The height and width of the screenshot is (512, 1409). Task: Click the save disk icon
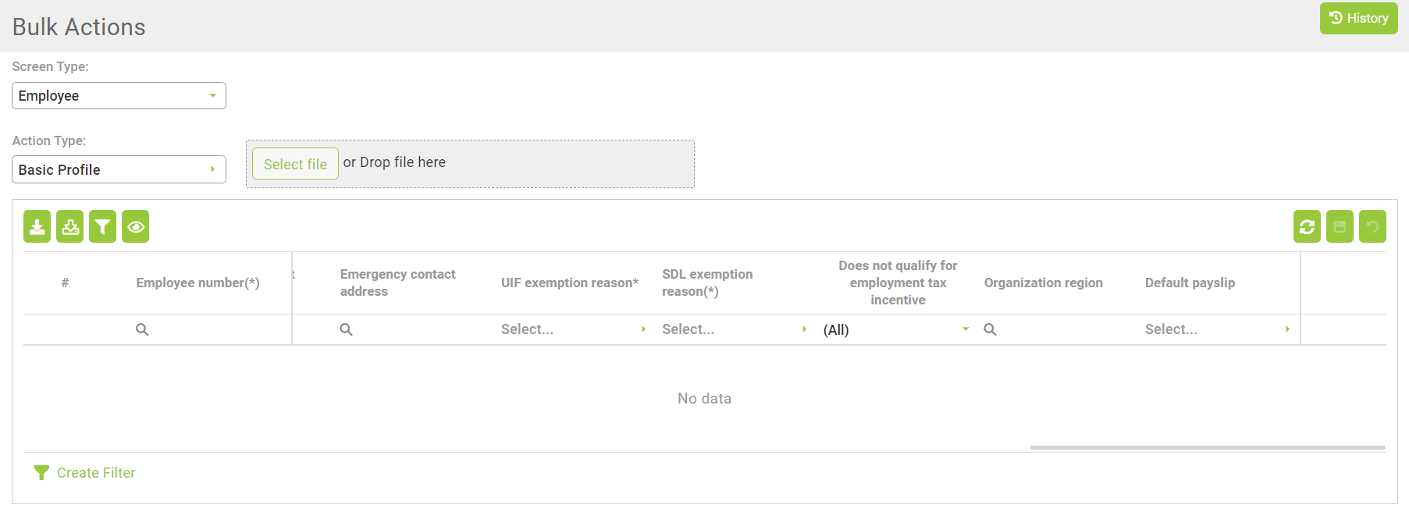1340,227
